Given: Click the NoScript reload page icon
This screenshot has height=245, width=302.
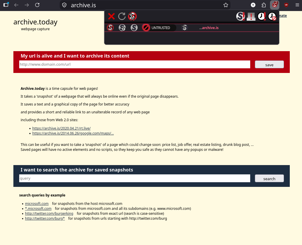Looking at the screenshot, I should pos(122,16).
